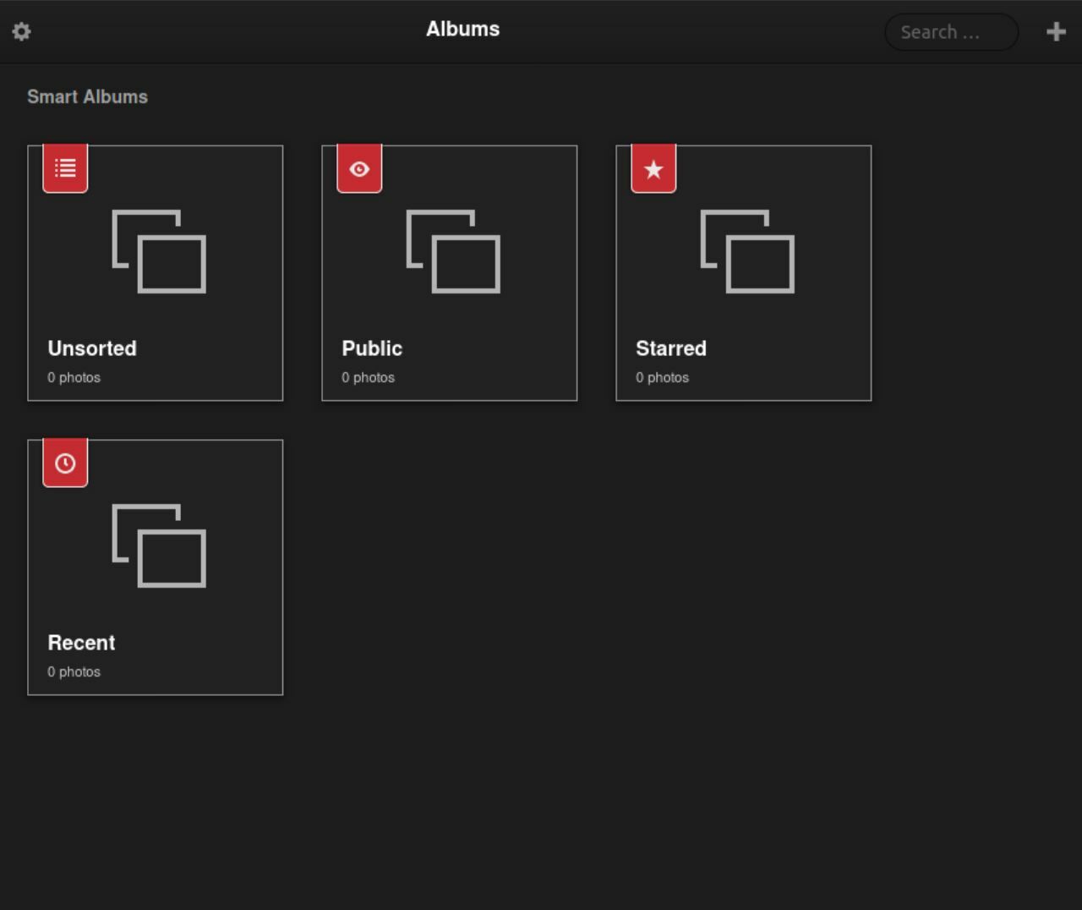This screenshot has height=910, width=1082.
Task: Click the Public album title
Action: click(x=372, y=348)
